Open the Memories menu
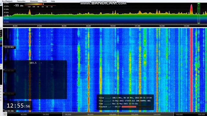 pyautogui.click(x=34, y=1)
